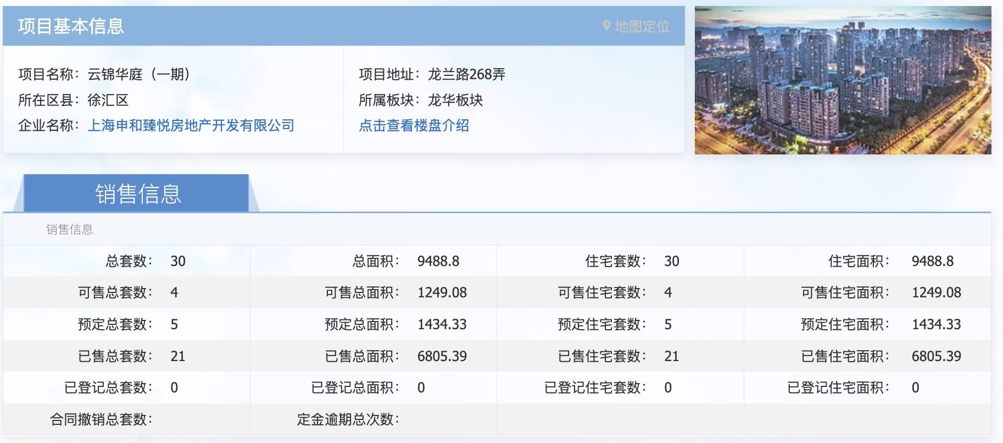Open the project night-view thumbnail image

tap(843, 80)
